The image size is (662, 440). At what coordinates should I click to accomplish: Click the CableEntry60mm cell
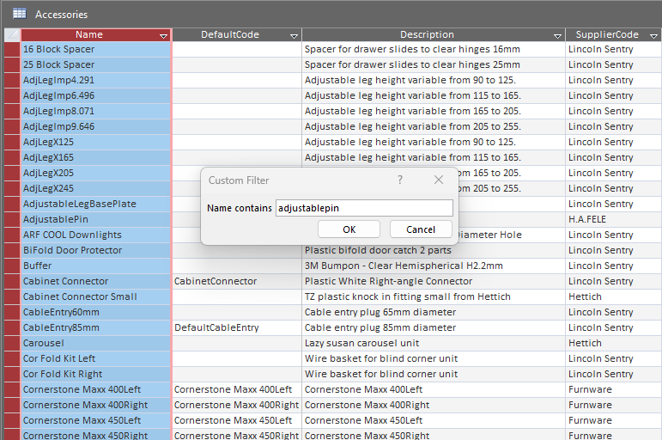coord(95,312)
